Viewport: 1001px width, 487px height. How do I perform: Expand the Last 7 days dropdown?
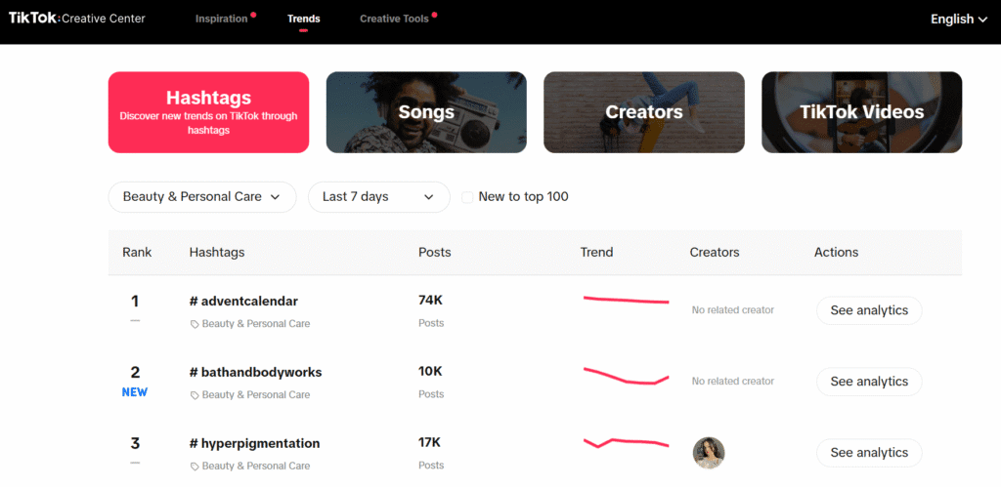(378, 196)
